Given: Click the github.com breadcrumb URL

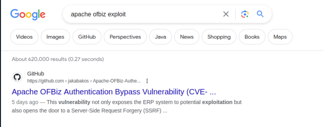Looking at the screenshot, I should click(84, 81).
